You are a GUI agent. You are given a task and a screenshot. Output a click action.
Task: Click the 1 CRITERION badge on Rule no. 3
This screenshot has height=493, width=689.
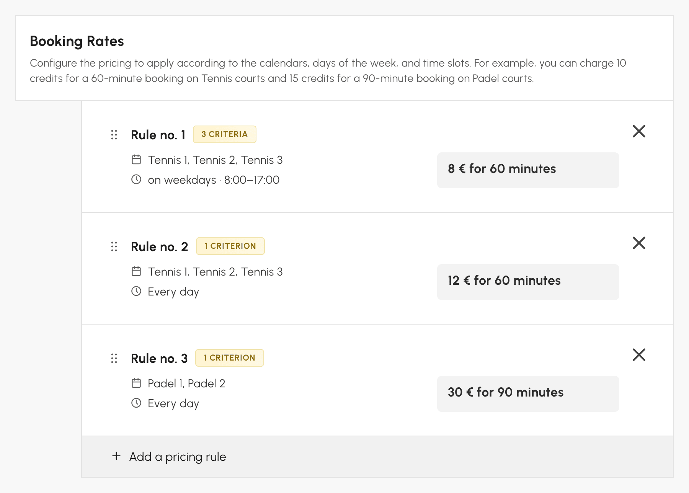pos(230,358)
